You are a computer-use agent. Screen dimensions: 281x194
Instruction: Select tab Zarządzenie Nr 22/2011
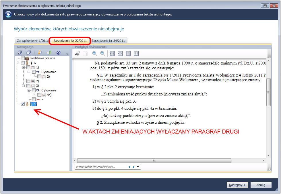[x=70, y=41]
